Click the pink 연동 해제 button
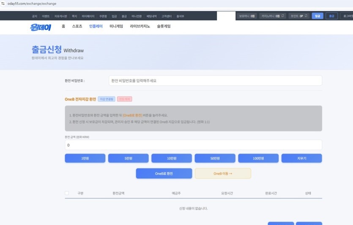This screenshot has height=225, width=353. (124, 99)
